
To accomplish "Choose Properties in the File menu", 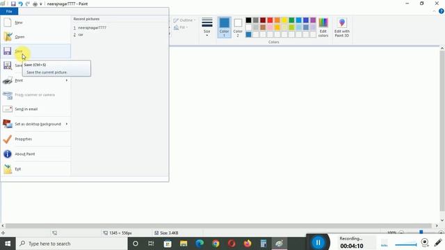I will [35, 139].
